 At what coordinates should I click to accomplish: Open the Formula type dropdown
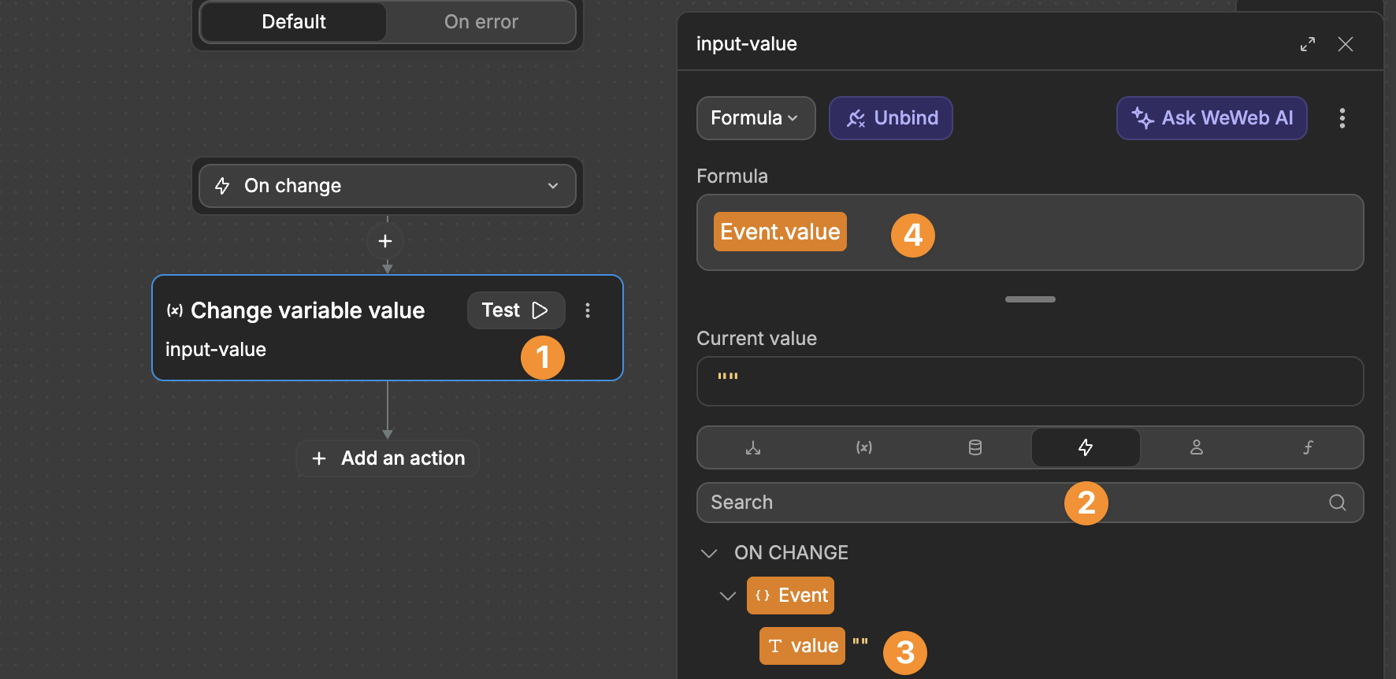pos(755,118)
